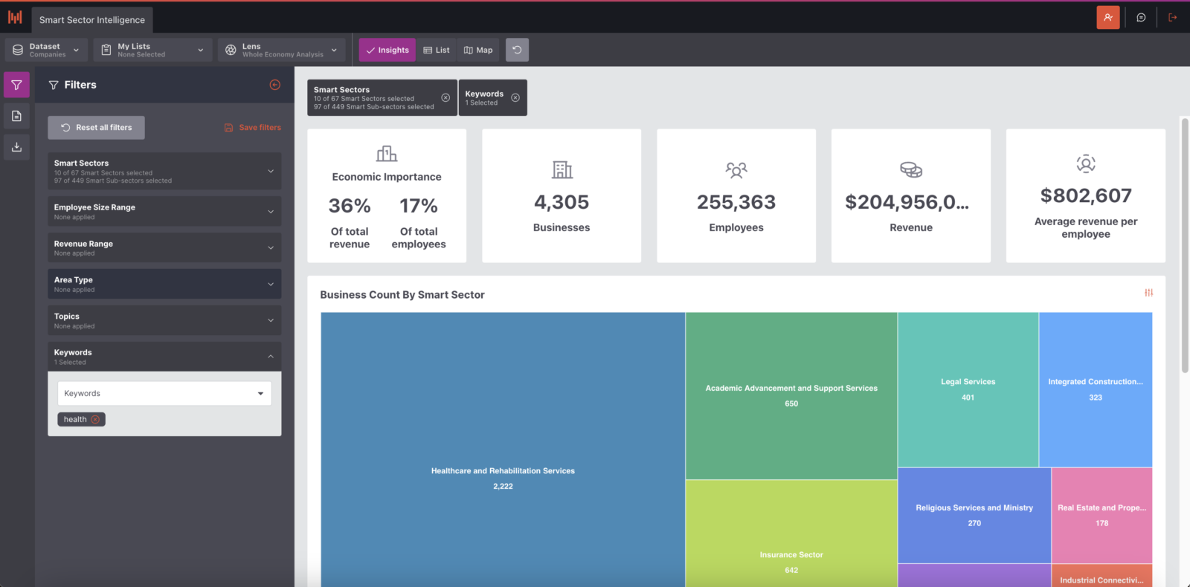Click the 17% of total employees figure
This screenshot has height=587, width=1190.
(419, 206)
